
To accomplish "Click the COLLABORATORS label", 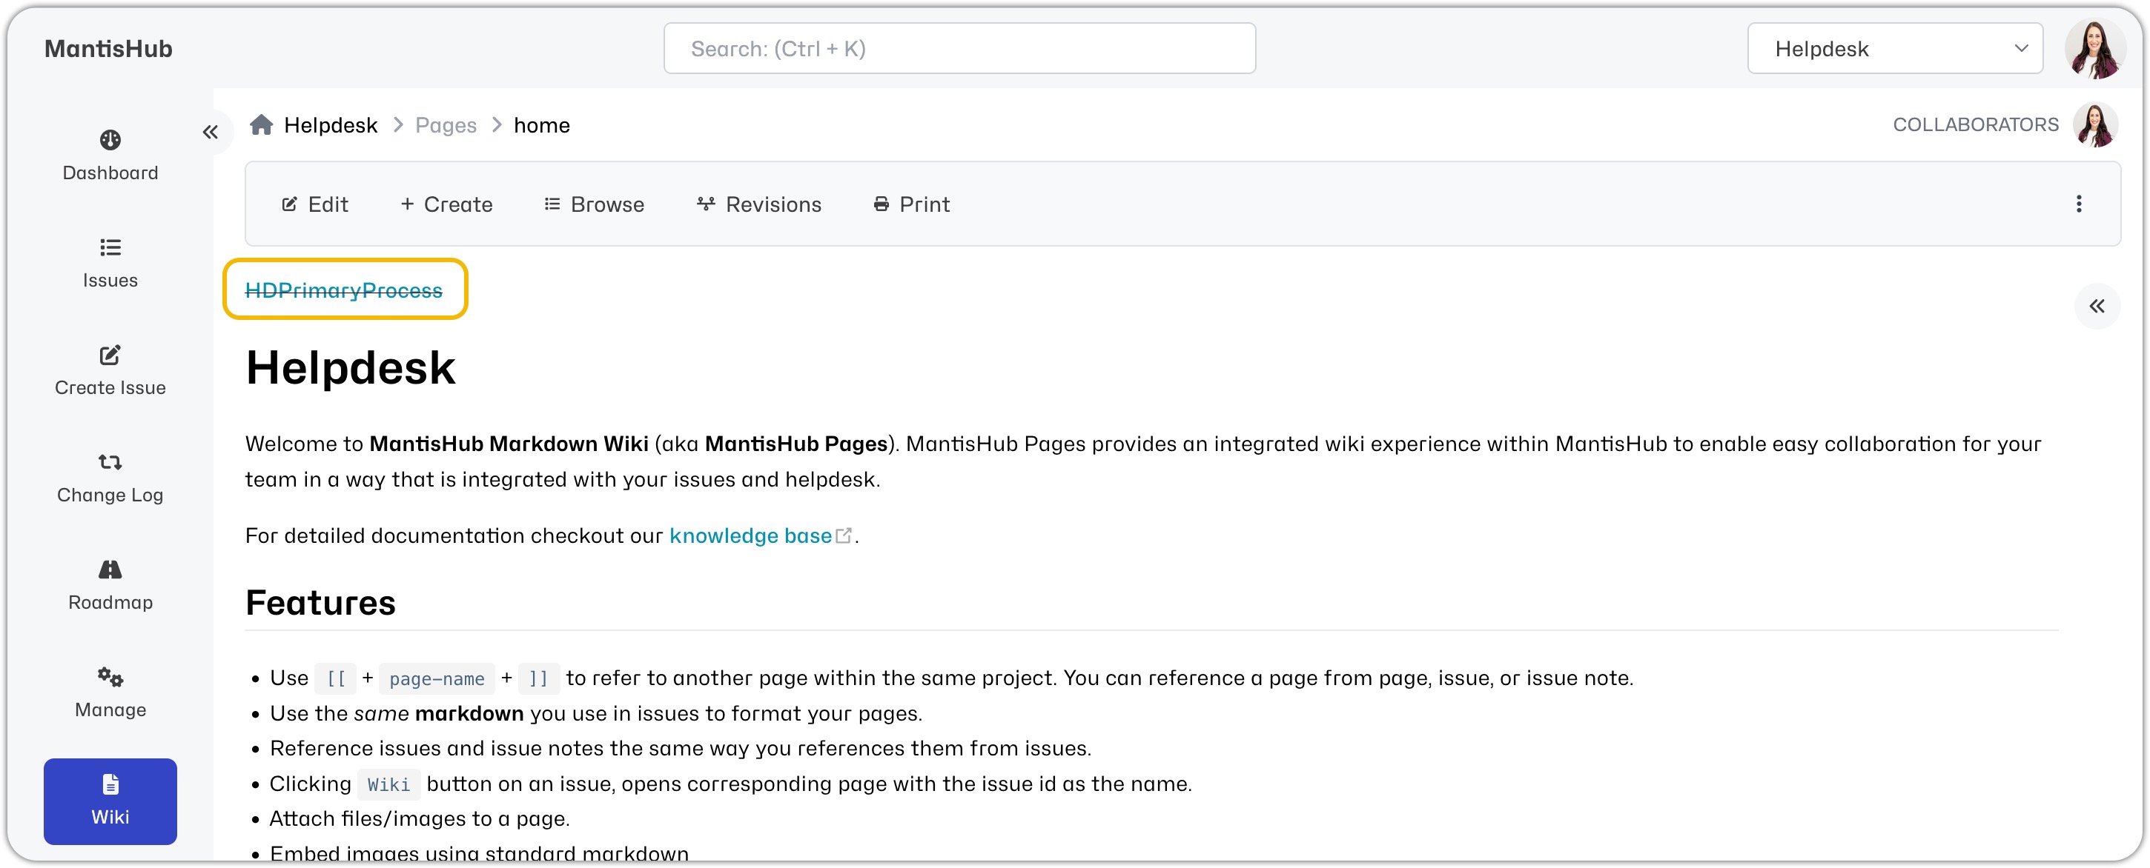I will [1975, 125].
